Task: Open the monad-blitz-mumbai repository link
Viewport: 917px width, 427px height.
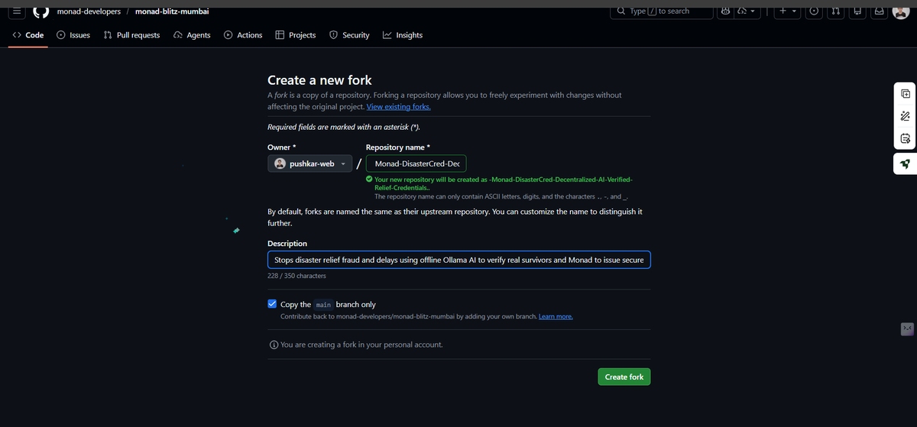Action: pyautogui.click(x=172, y=11)
